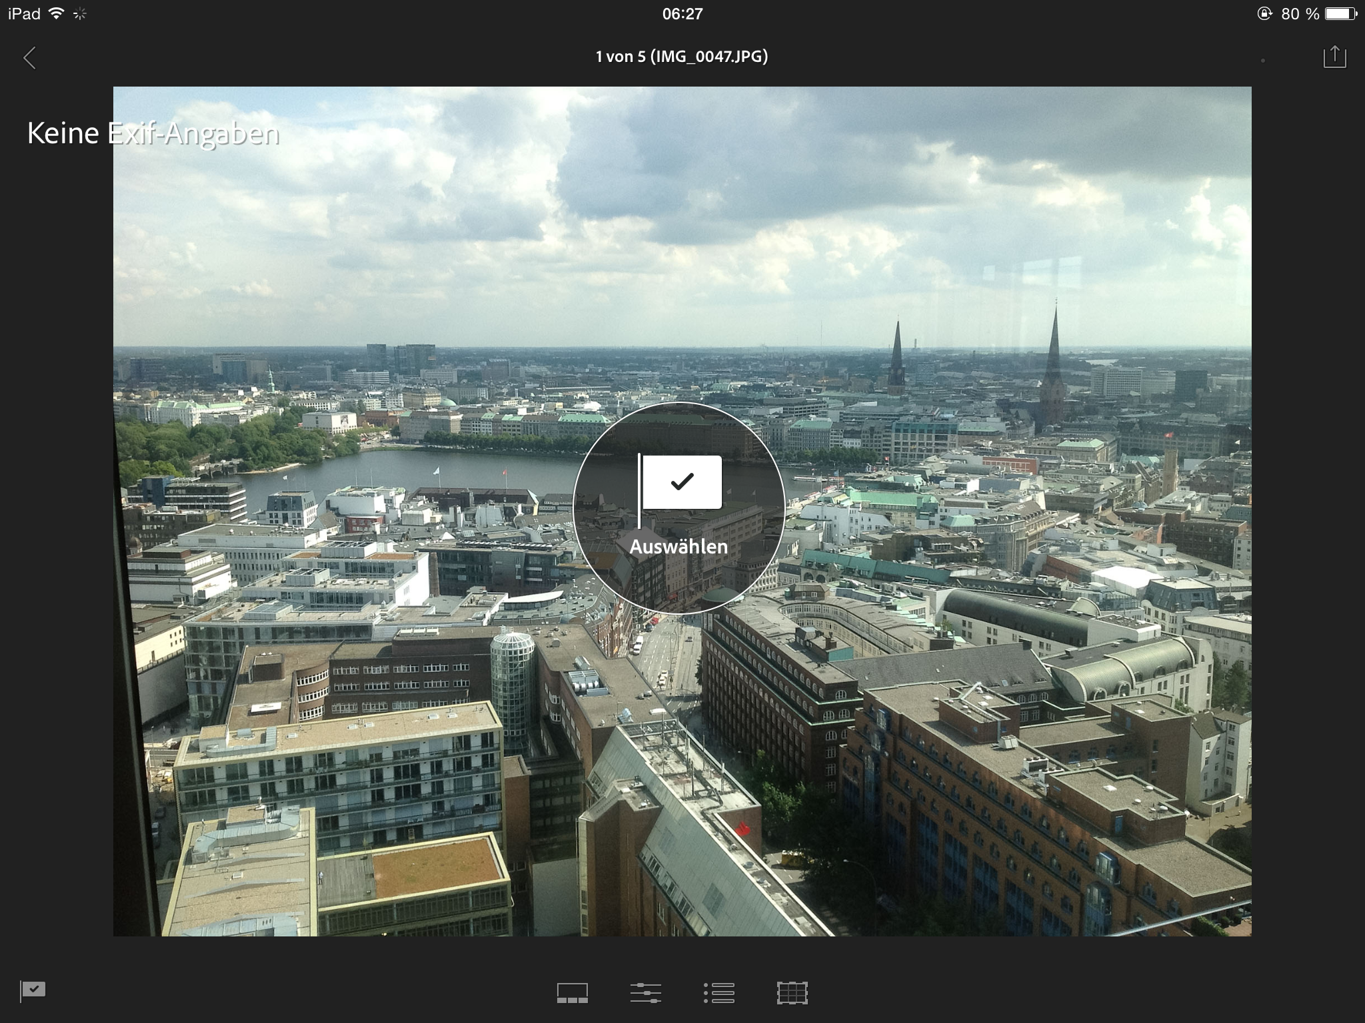Open the share export icon
Screen dimensions: 1365x1023
tap(1334, 57)
